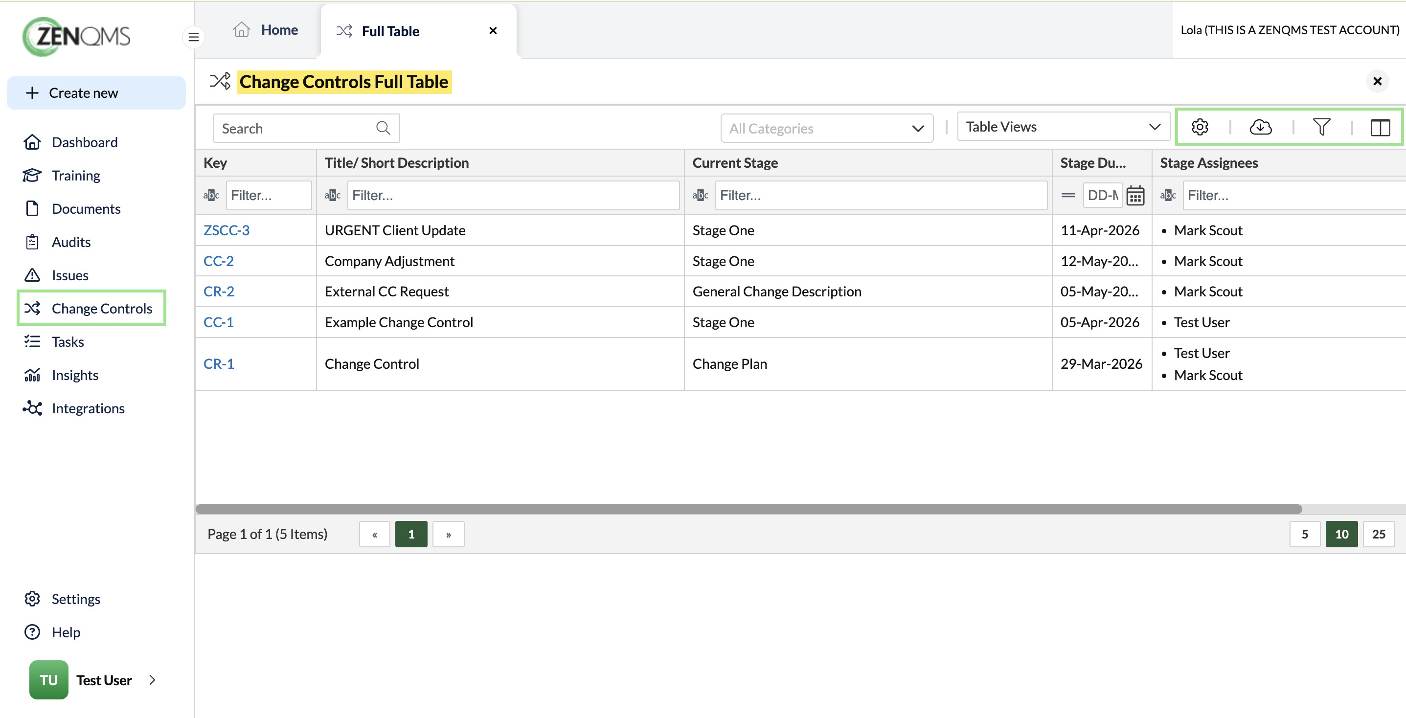This screenshot has width=1406, height=718.
Task: Click the horizontal table scrollbar
Action: [748, 509]
